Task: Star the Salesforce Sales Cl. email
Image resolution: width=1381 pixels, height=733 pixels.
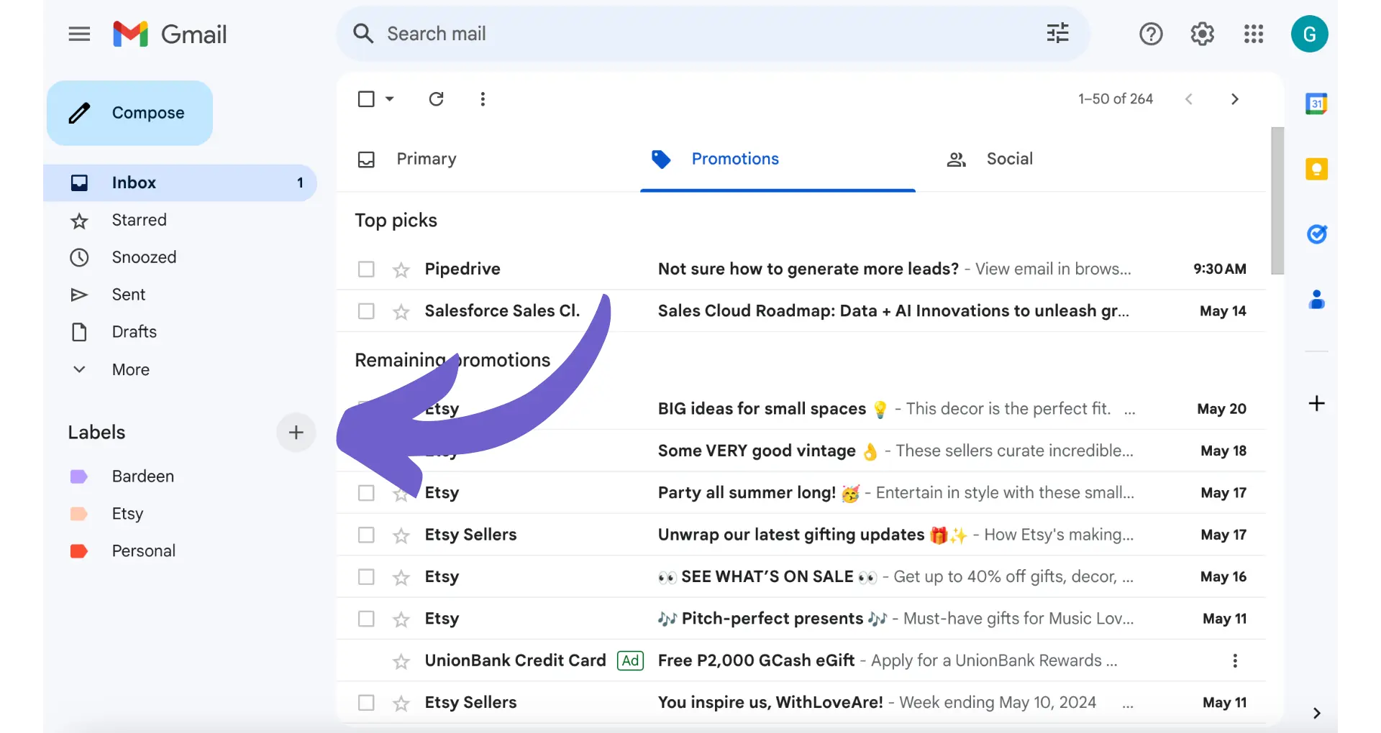Action: tap(401, 312)
